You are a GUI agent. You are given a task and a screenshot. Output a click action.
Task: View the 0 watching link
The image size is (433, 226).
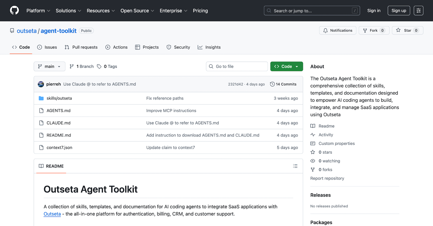(x=329, y=161)
